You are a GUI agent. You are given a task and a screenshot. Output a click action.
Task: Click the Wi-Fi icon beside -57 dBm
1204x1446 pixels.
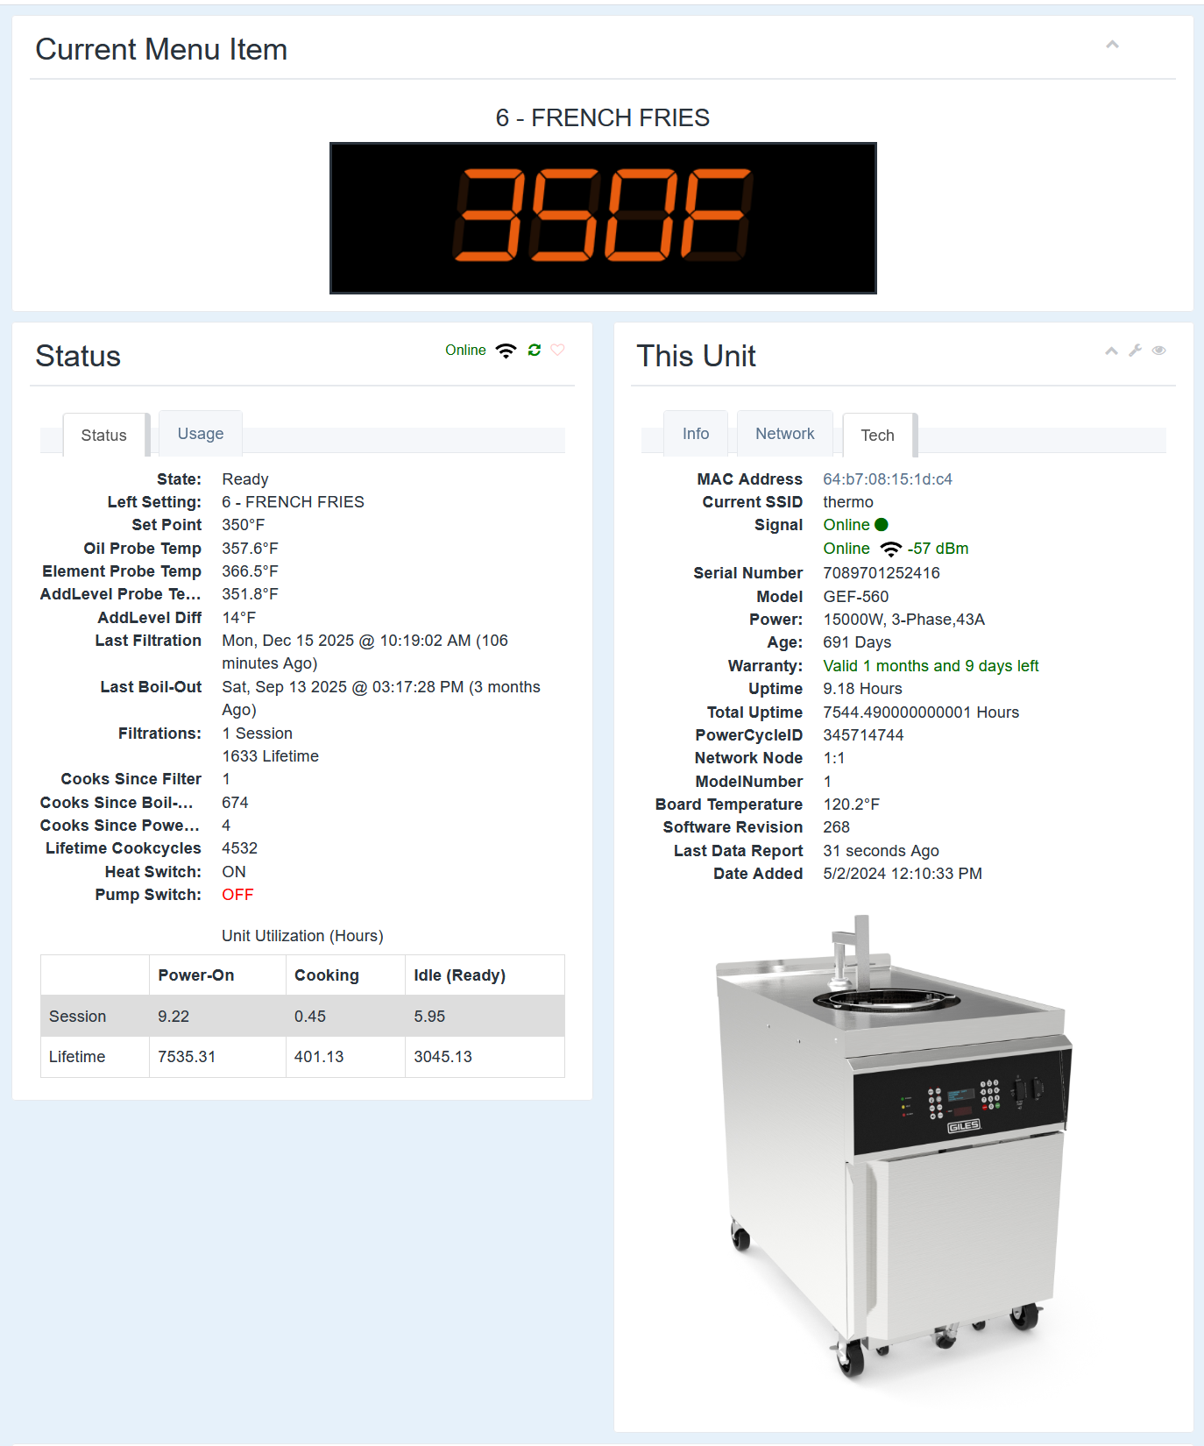pos(890,549)
